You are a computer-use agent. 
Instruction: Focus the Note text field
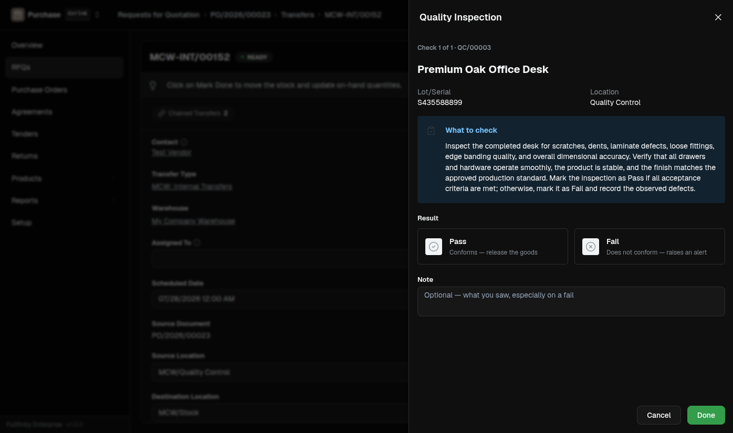click(x=571, y=301)
